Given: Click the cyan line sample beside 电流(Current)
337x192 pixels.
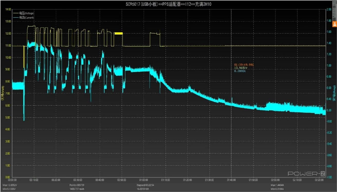Looking at the screenshot, I should click(x=16, y=17).
